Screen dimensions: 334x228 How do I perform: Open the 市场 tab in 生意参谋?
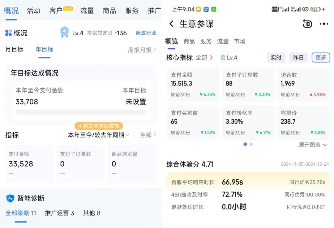(239, 41)
